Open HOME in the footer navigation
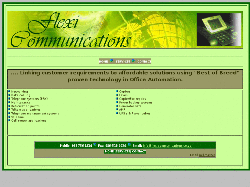Image resolution: width=250 pixels, height=187 pixels. pos(109,151)
